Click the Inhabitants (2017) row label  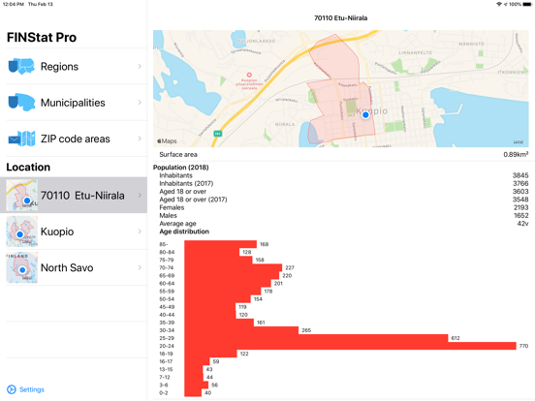click(x=186, y=183)
